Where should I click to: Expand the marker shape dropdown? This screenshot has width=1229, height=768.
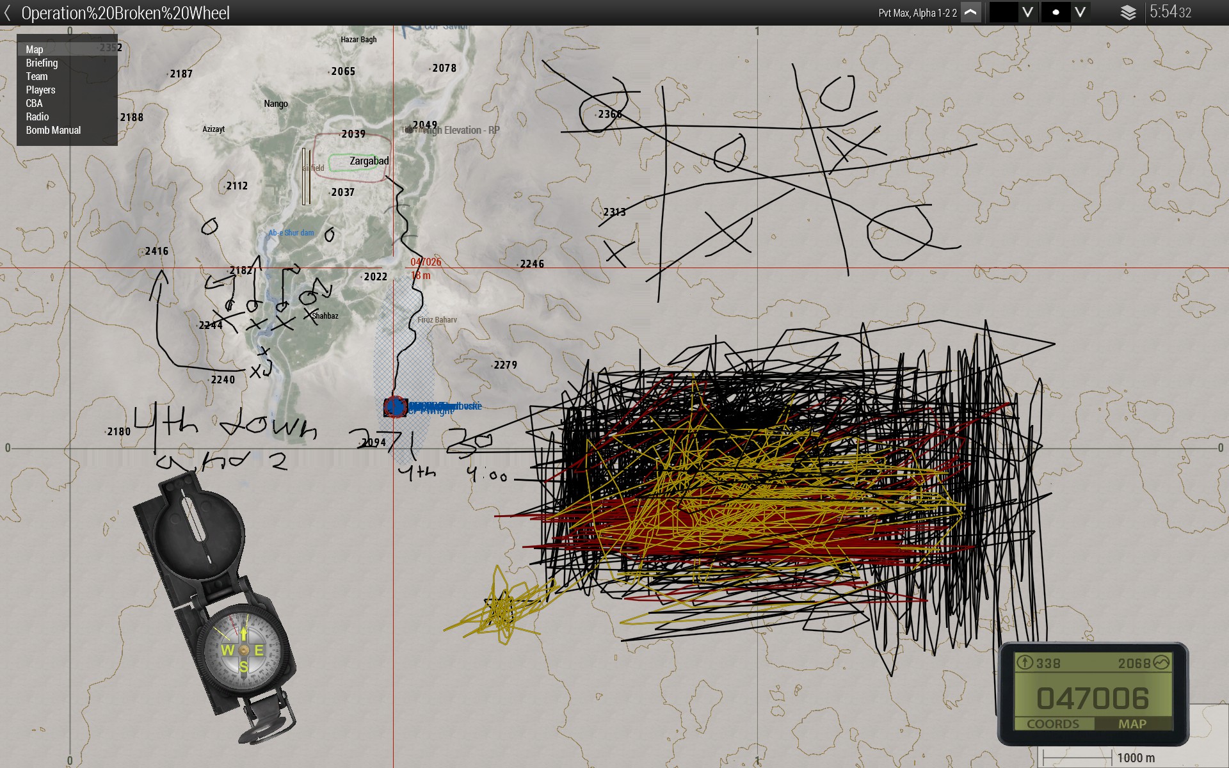point(1080,13)
